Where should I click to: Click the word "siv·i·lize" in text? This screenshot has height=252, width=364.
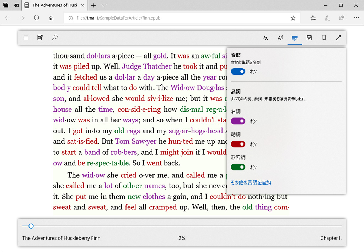click(160, 99)
